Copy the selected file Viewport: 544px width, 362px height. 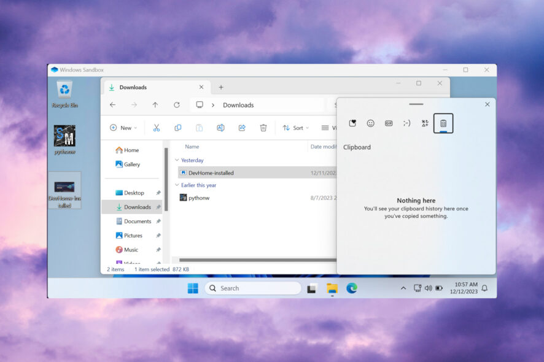point(177,128)
